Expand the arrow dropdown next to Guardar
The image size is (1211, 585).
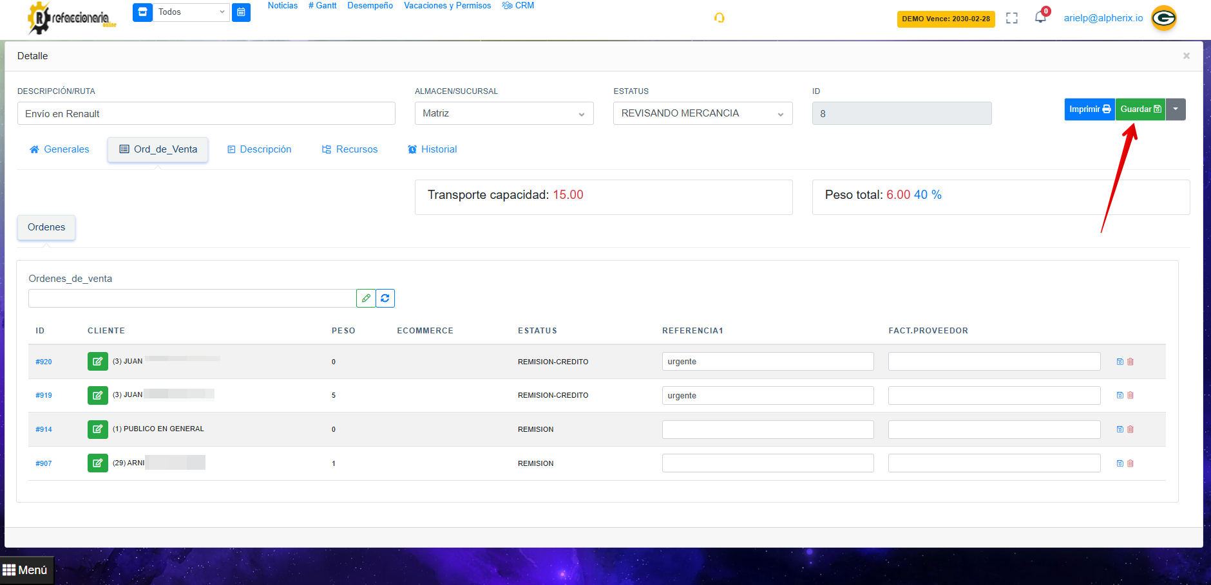(x=1176, y=109)
